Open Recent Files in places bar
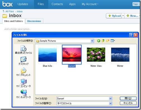The height and width of the screenshot is (110, 141). click(23, 50)
